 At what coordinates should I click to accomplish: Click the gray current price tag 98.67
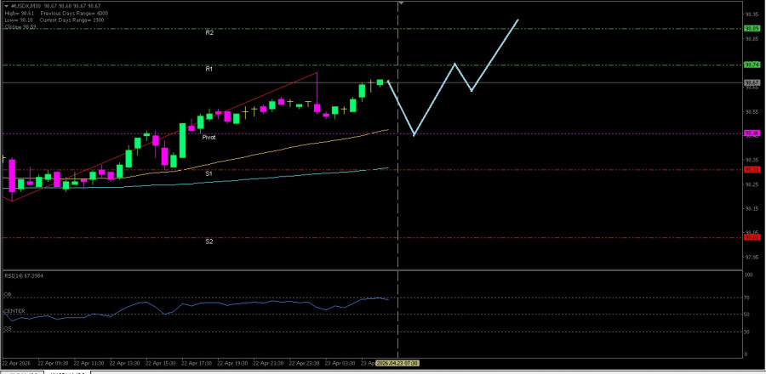coord(752,82)
